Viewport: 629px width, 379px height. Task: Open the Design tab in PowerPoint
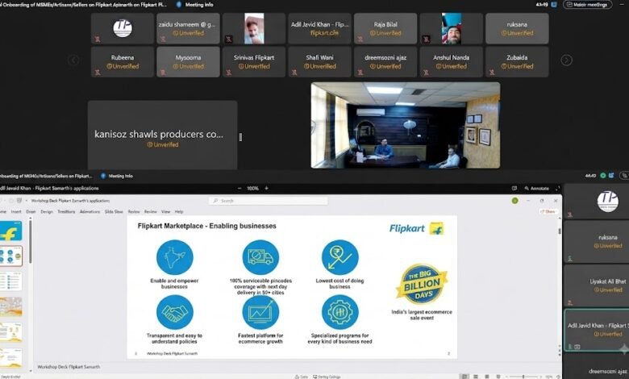[x=47, y=211]
